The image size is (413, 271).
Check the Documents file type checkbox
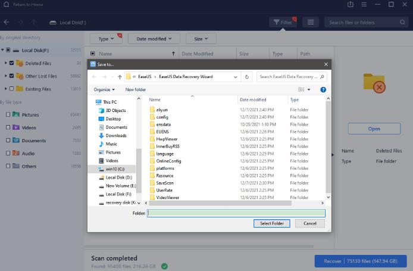pyautogui.click(x=8, y=140)
